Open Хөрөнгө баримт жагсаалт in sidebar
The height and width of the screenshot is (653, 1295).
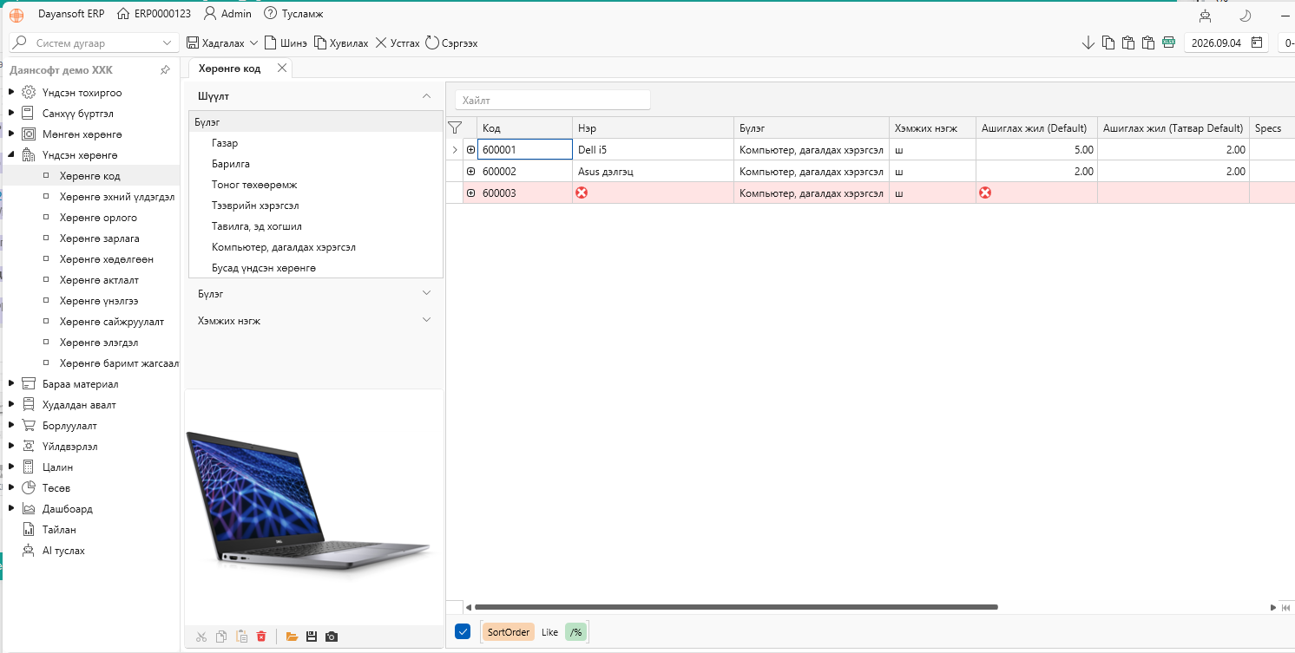(x=119, y=363)
